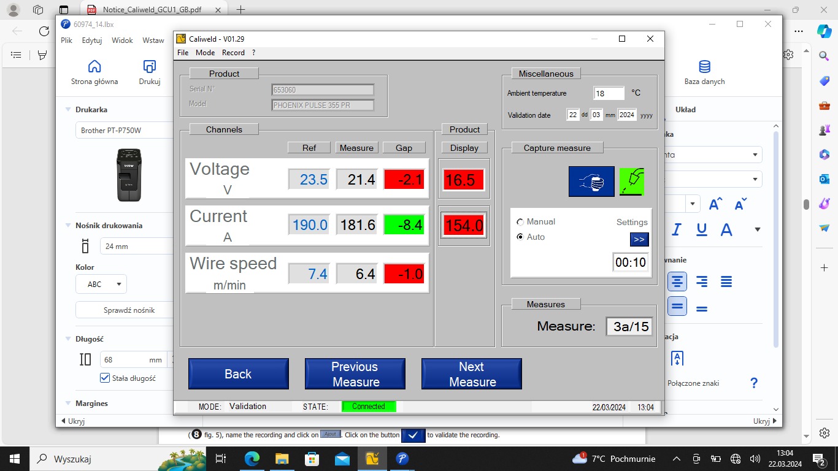838x471 pixels.
Task: Open the Record menu in Caliweld
Action: point(233,53)
